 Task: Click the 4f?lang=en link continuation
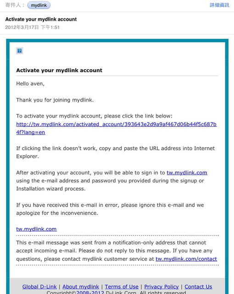pyautogui.click(x=31, y=132)
